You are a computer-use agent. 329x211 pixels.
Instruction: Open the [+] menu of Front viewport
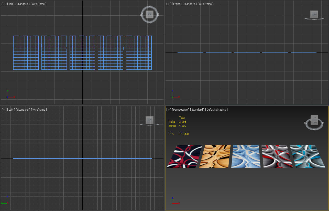click(x=169, y=4)
